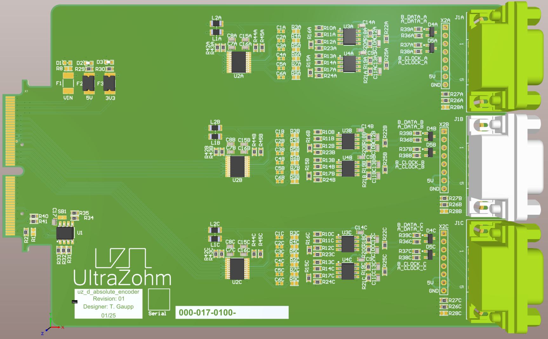Select inductor L1A
This screenshot has width=548, height=339.
[216, 32]
